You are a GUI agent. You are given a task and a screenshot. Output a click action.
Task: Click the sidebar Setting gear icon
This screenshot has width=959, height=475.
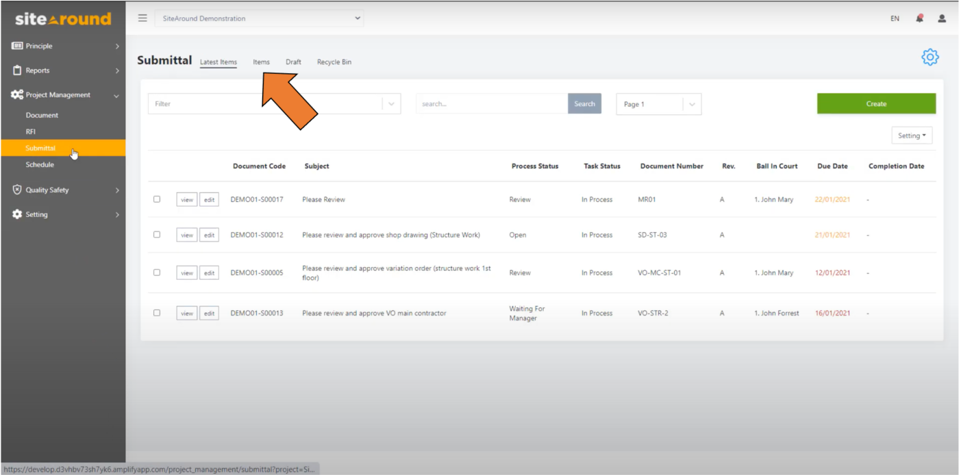pos(17,214)
